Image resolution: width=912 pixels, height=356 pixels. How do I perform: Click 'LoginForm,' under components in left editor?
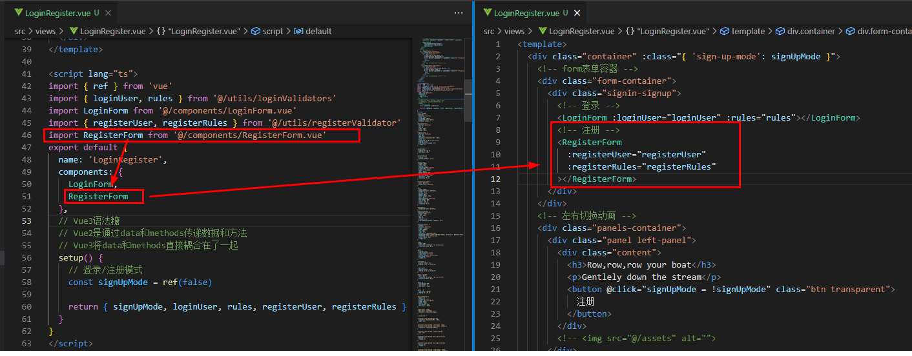tap(93, 184)
